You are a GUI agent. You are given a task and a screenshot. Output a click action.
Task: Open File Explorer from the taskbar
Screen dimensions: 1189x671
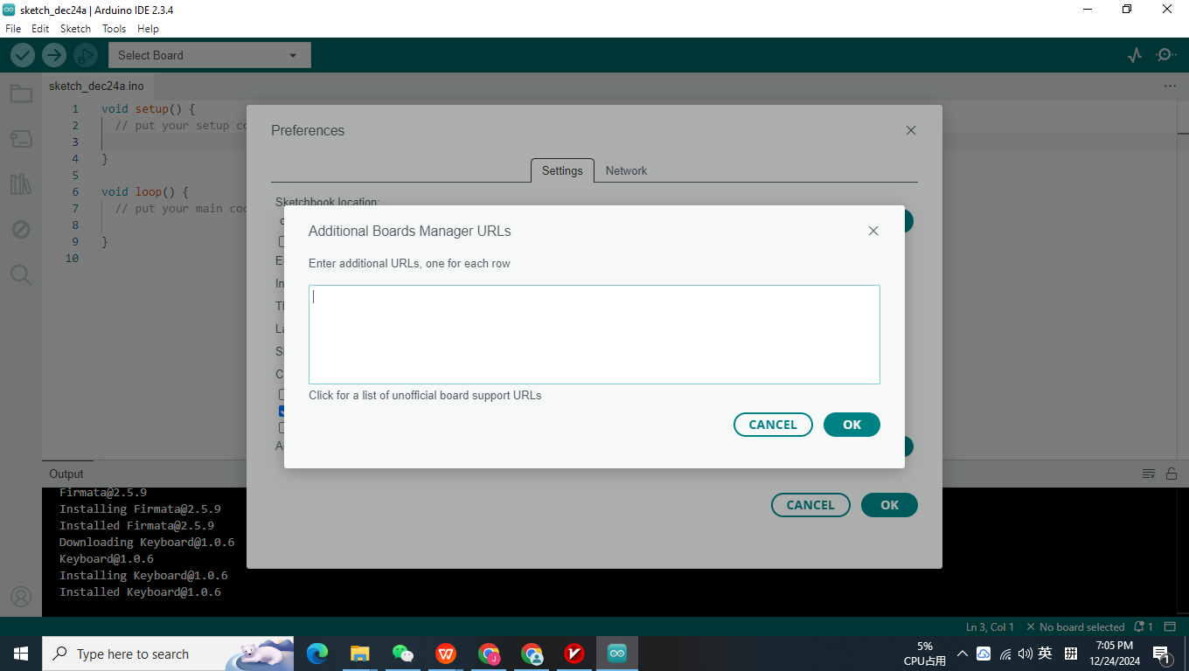click(x=360, y=654)
